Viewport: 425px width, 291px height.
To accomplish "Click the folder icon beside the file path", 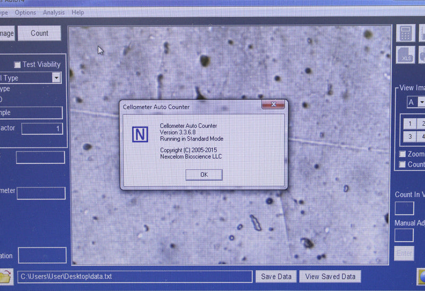I will click(x=5, y=277).
